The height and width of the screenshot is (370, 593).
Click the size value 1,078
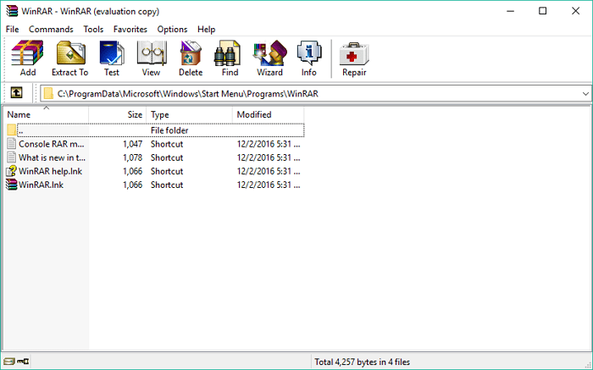coord(133,157)
